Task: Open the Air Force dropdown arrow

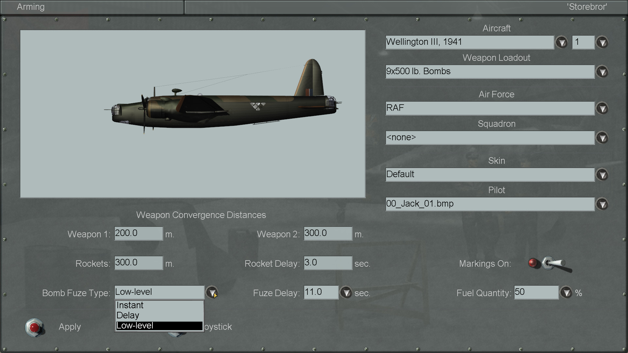Action: click(x=602, y=109)
